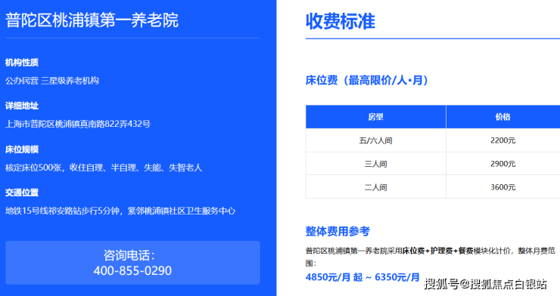Select the 公办民营 三星级养老机构 text
Screen dimensions: 560x296
pyautogui.click(x=52, y=81)
